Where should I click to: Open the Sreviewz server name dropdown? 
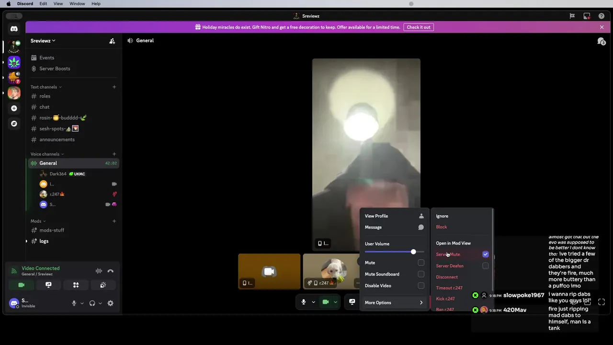click(43, 41)
